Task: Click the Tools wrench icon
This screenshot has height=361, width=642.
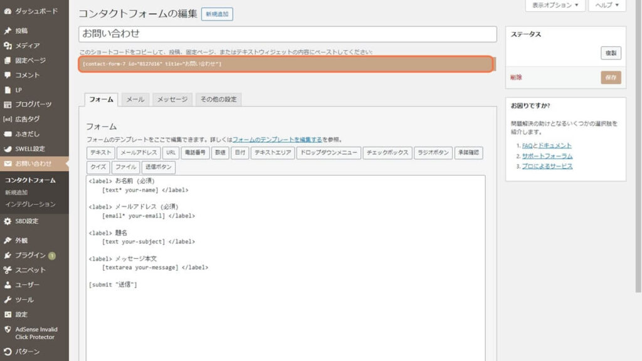Action: coord(8,300)
